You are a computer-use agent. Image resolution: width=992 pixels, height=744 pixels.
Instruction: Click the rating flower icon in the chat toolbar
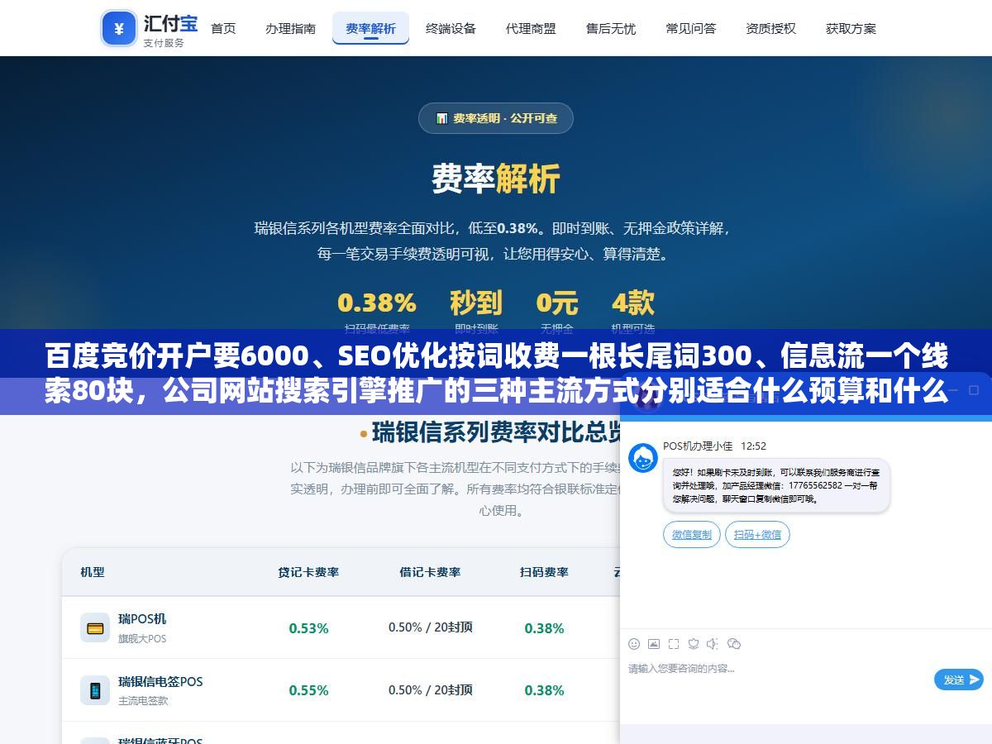694,644
